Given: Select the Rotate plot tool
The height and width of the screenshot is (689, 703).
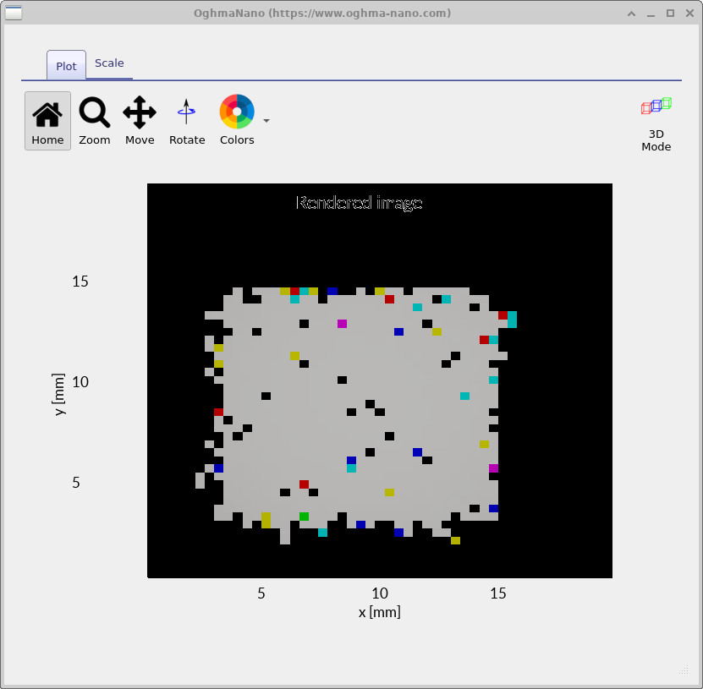Looking at the screenshot, I should pyautogui.click(x=187, y=112).
